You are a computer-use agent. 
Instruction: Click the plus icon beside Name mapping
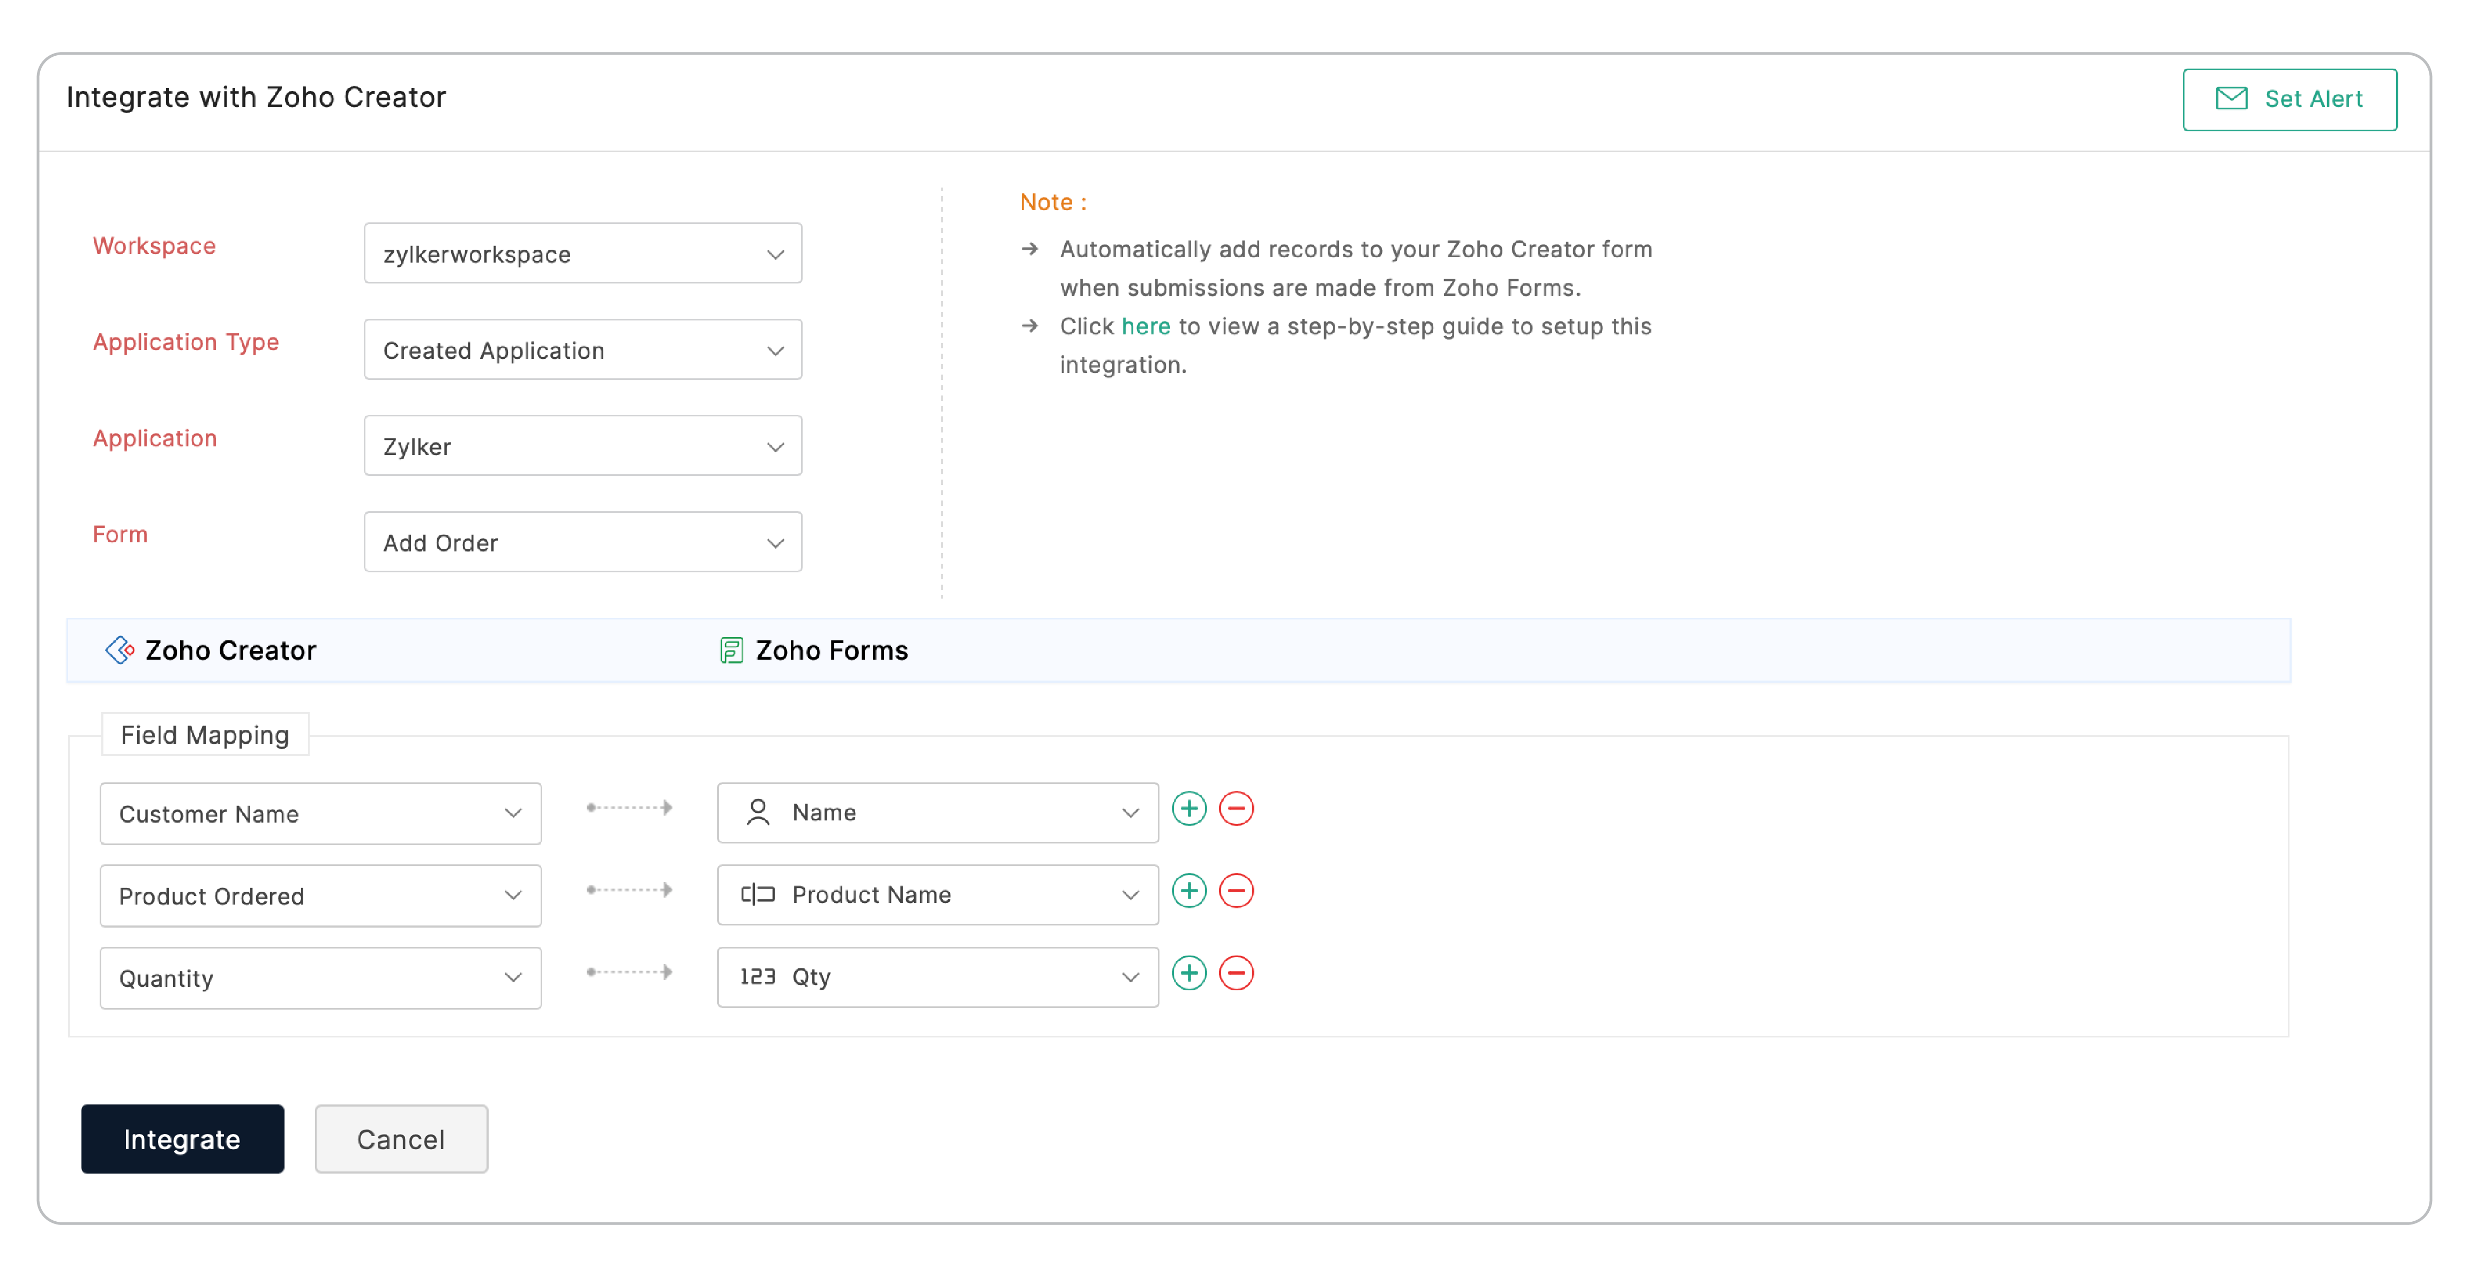pos(1188,808)
